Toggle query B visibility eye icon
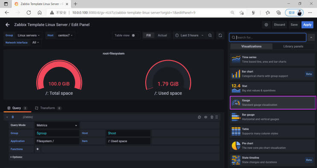This screenshot has width=317, height=168. coord(205,117)
